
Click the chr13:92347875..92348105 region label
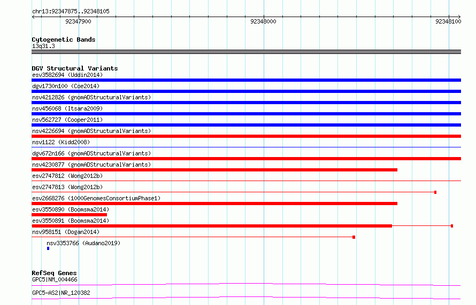pyautogui.click(x=71, y=11)
